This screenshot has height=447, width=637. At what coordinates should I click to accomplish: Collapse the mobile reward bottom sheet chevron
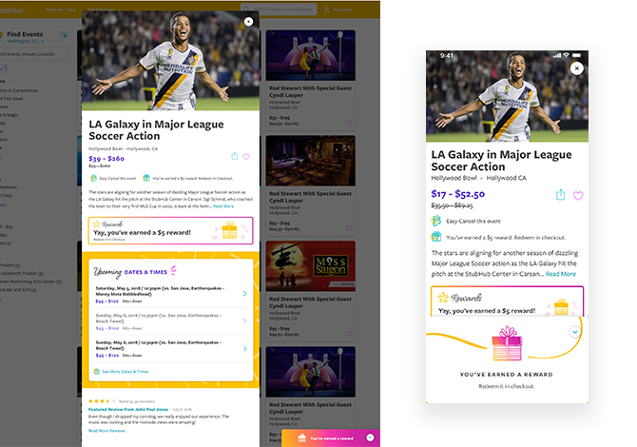click(x=575, y=332)
